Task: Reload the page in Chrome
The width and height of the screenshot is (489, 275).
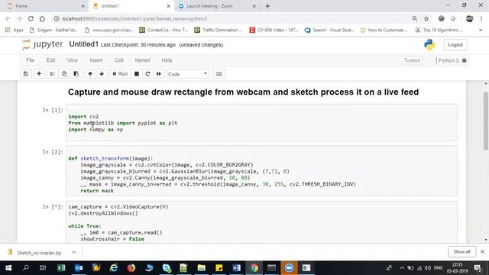Action: [31, 18]
